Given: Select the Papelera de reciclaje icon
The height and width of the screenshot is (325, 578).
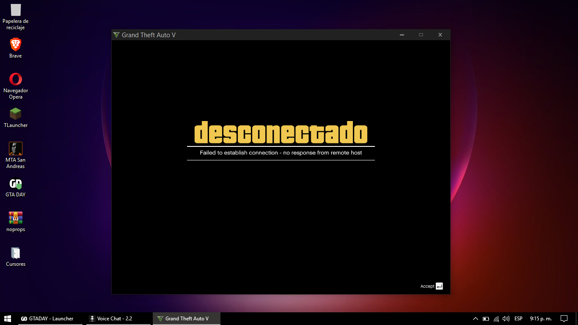Looking at the screenshot, I should pos(16,10).
